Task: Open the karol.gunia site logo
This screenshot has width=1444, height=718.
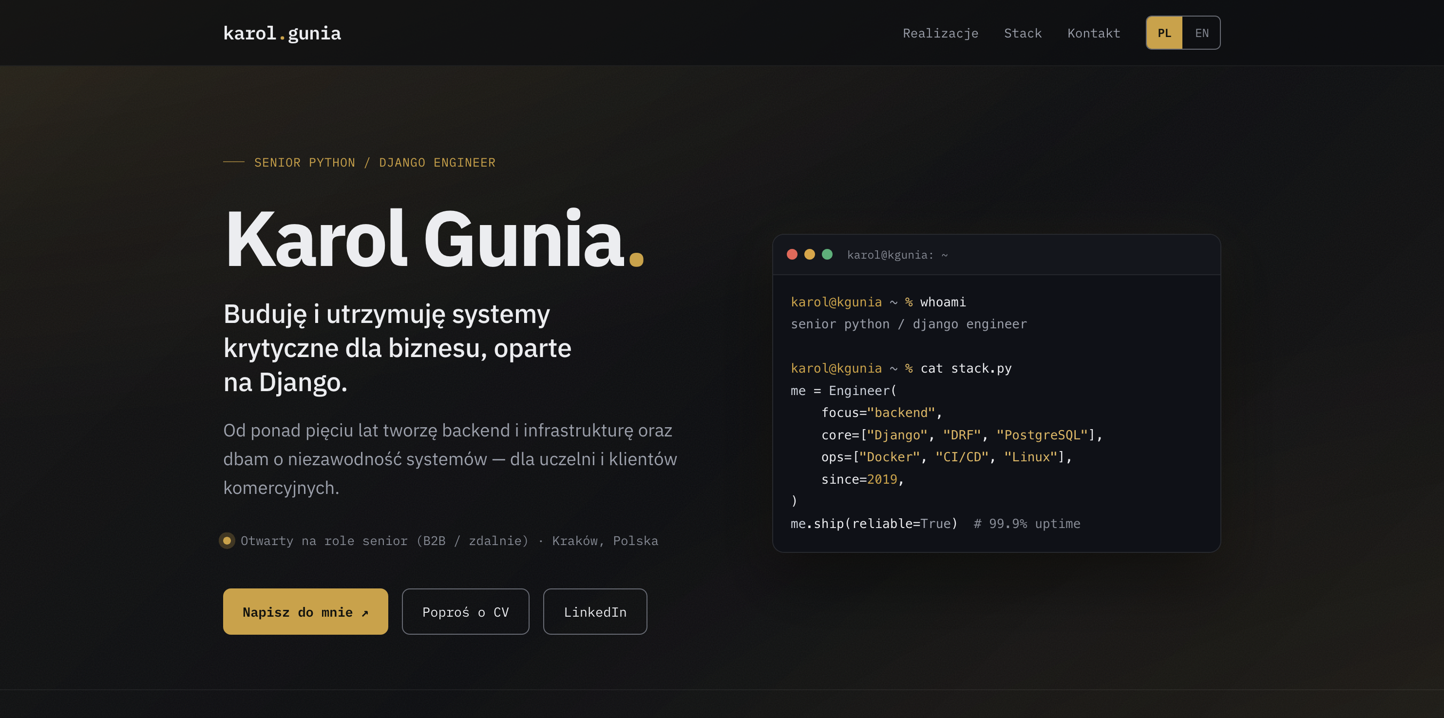Action: click(282, 33)
